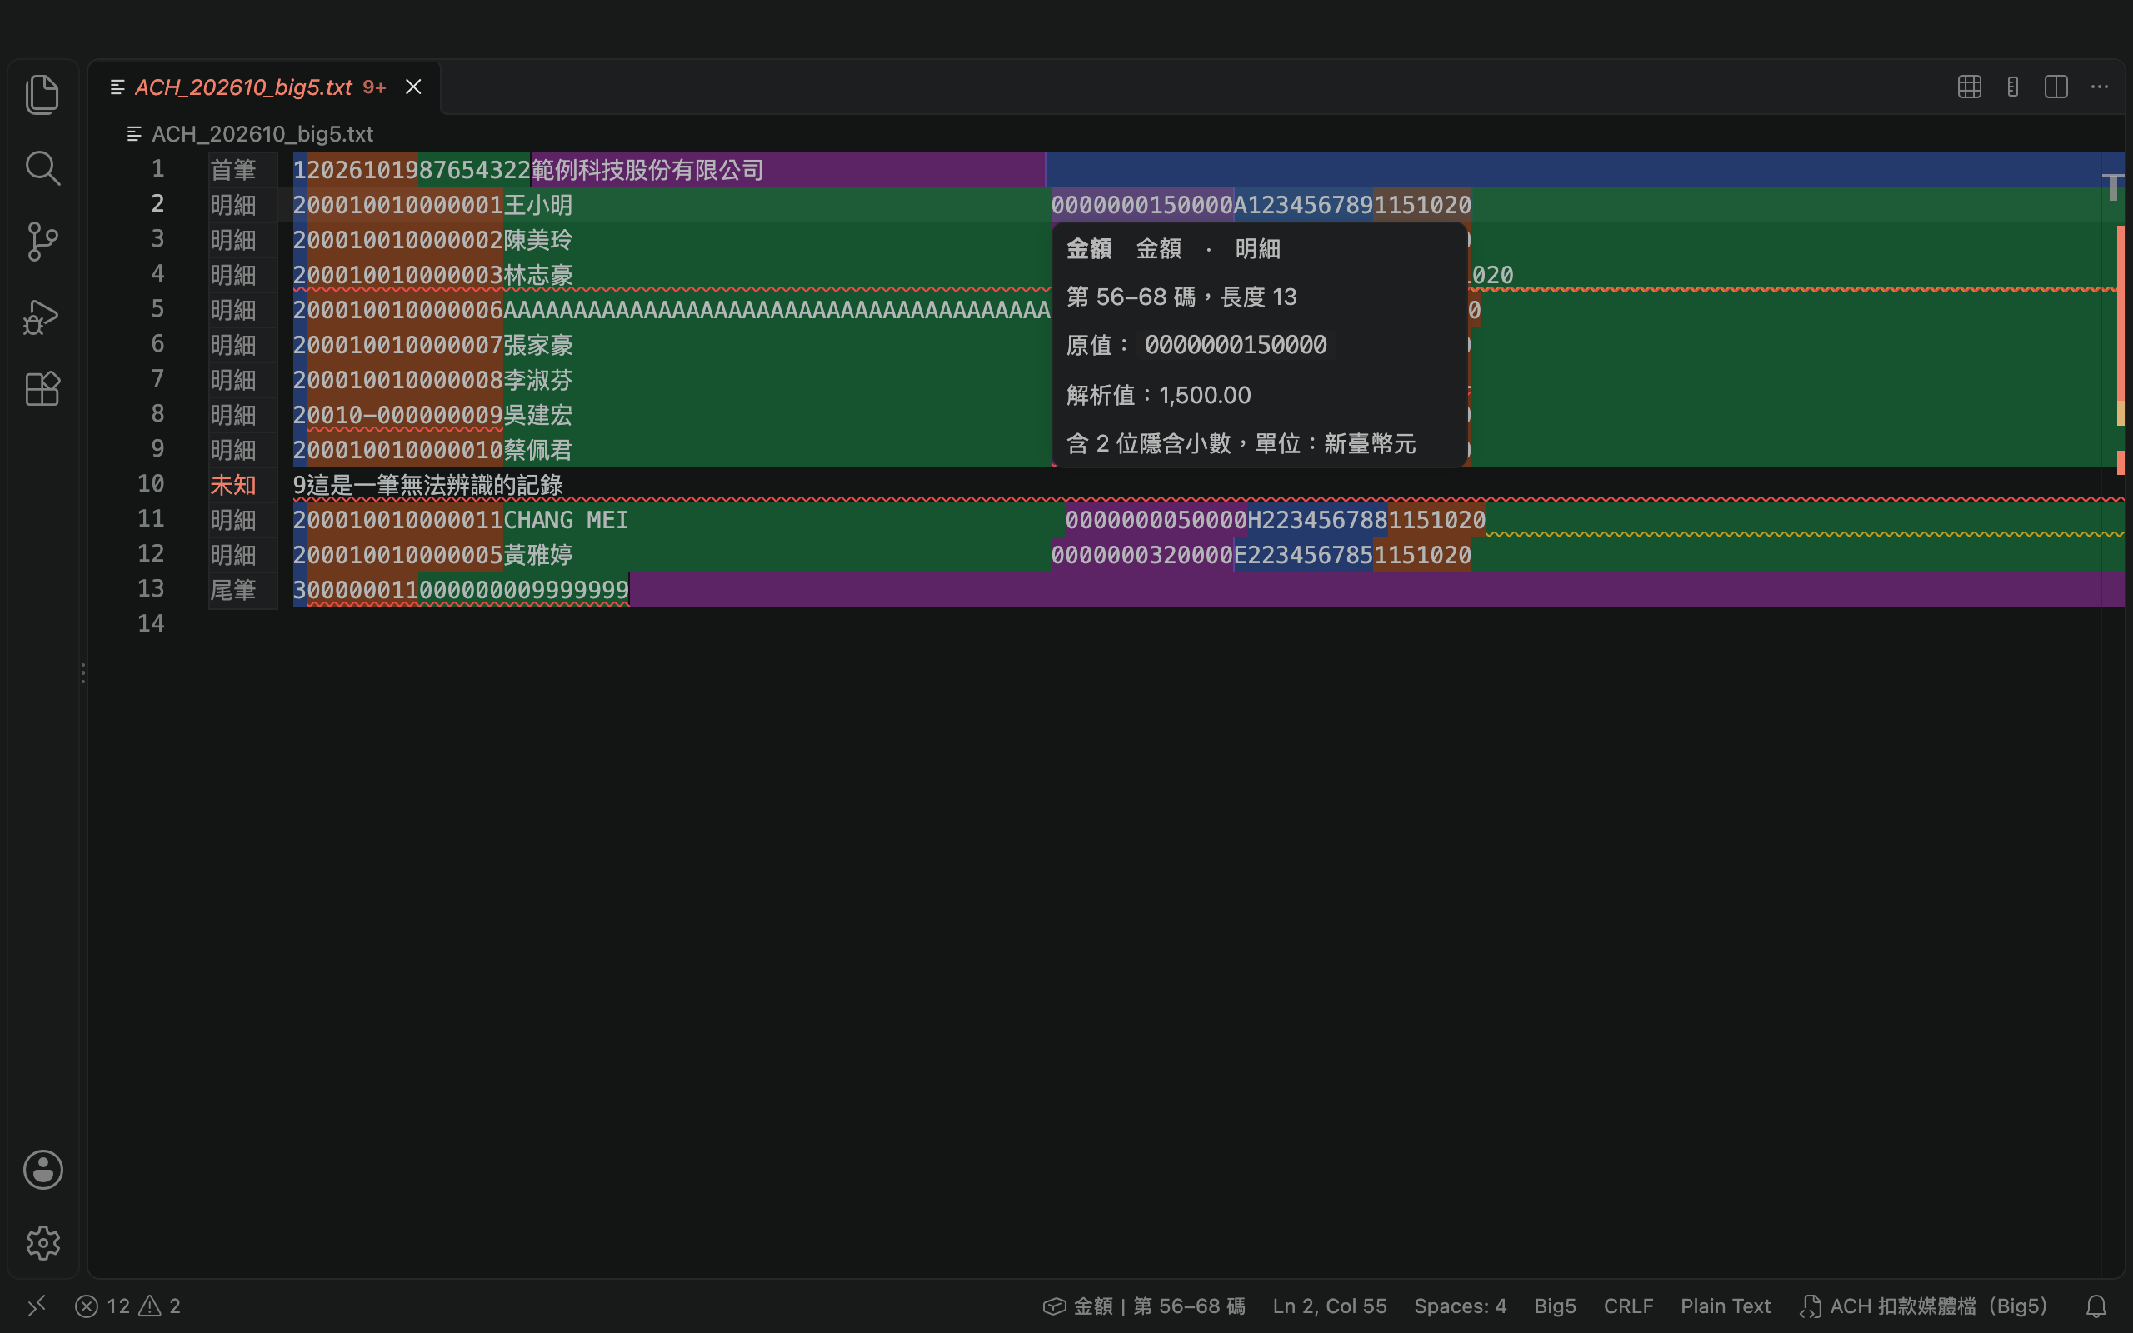
Task: Click CHANG MEI on line 11
Action: tap(566, 519)
